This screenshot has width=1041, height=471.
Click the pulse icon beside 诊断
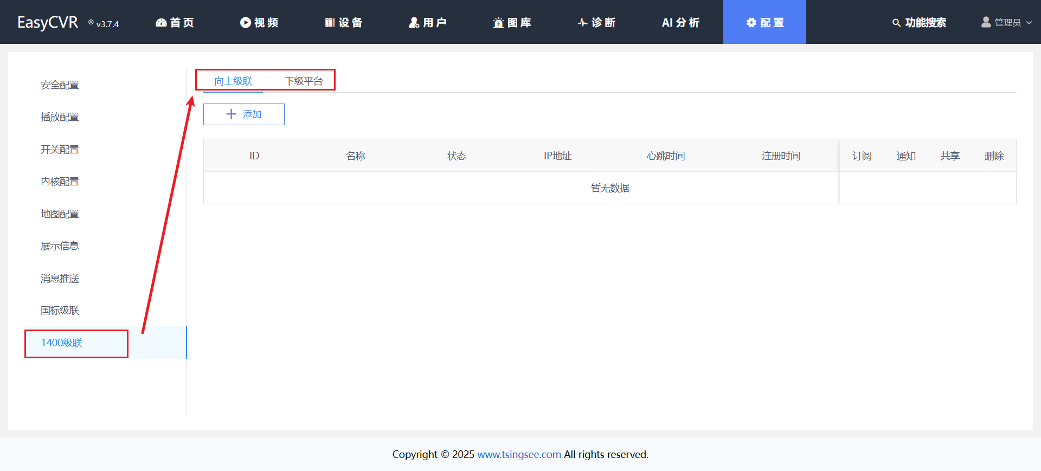click(x=583, y=23)
